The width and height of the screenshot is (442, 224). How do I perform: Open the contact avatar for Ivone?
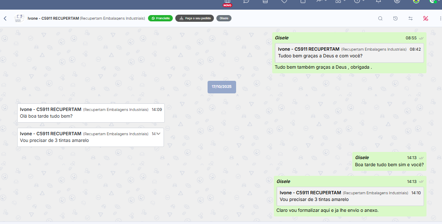[19, 18]
